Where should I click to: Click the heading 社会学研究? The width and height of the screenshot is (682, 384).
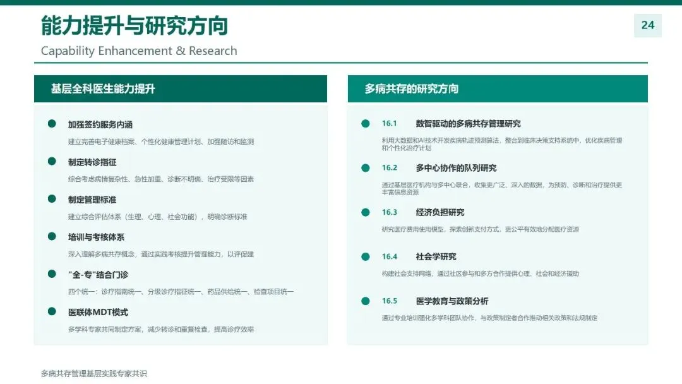click(436, 256)
